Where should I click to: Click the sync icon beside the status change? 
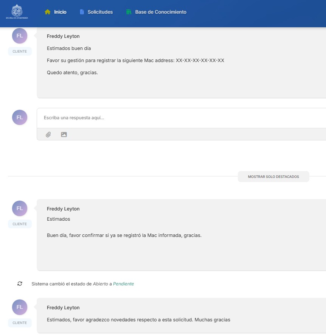[x=20, y=284]
